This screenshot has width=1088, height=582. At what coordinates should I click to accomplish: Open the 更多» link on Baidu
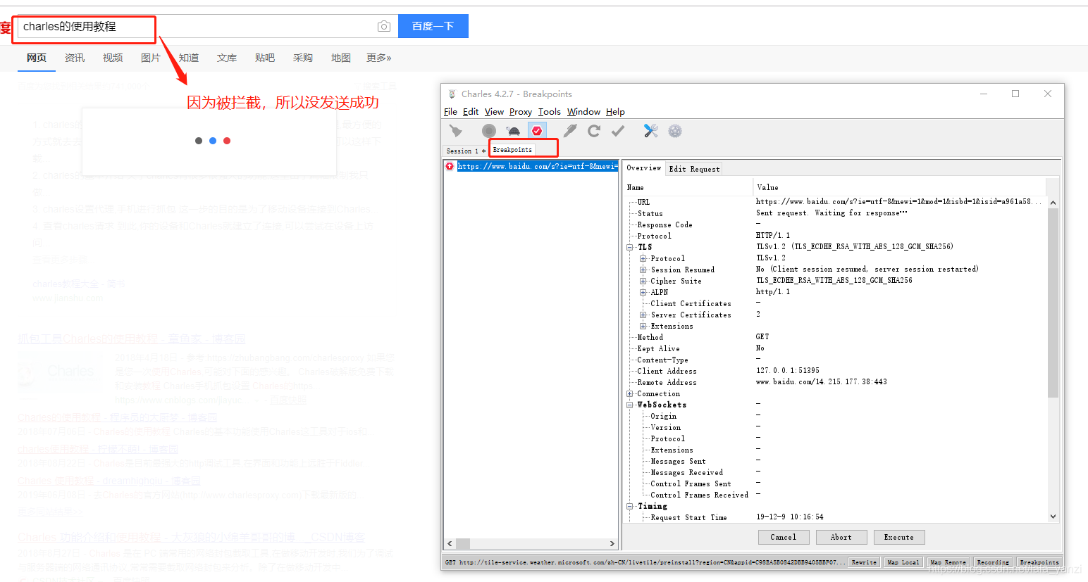(x=379, y=58)
